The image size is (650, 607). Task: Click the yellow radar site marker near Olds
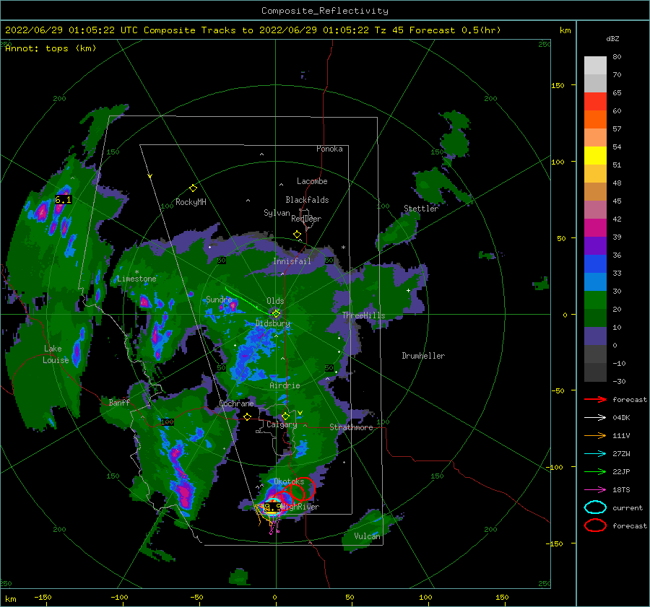[x=276, y=314]
